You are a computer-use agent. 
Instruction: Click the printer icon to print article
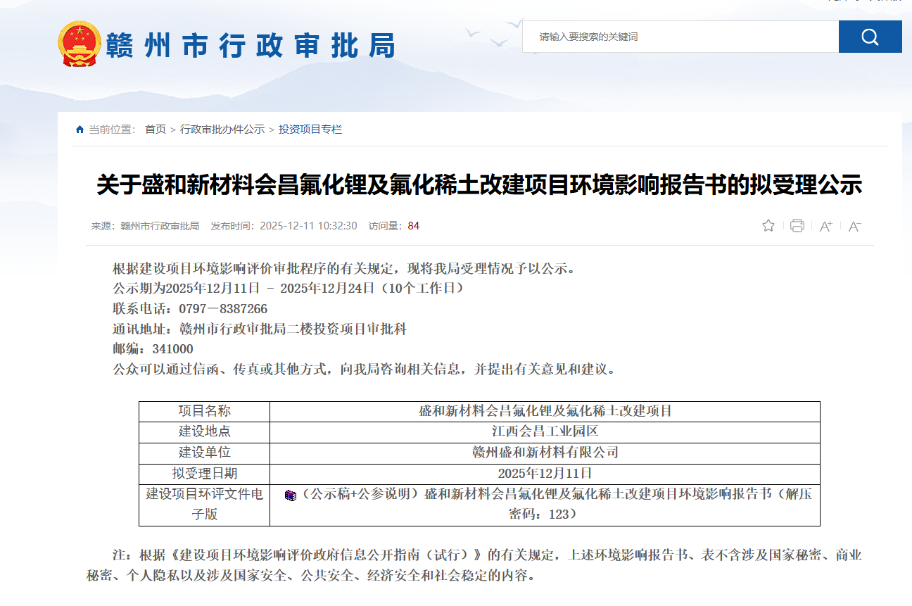797,226
